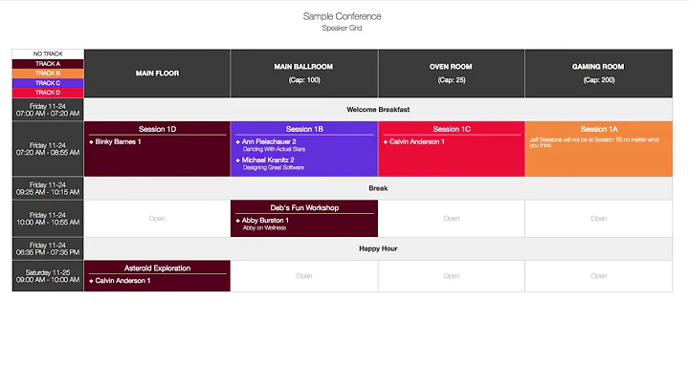Select speaker Michael Krantz 2

[x=268, y=161]
